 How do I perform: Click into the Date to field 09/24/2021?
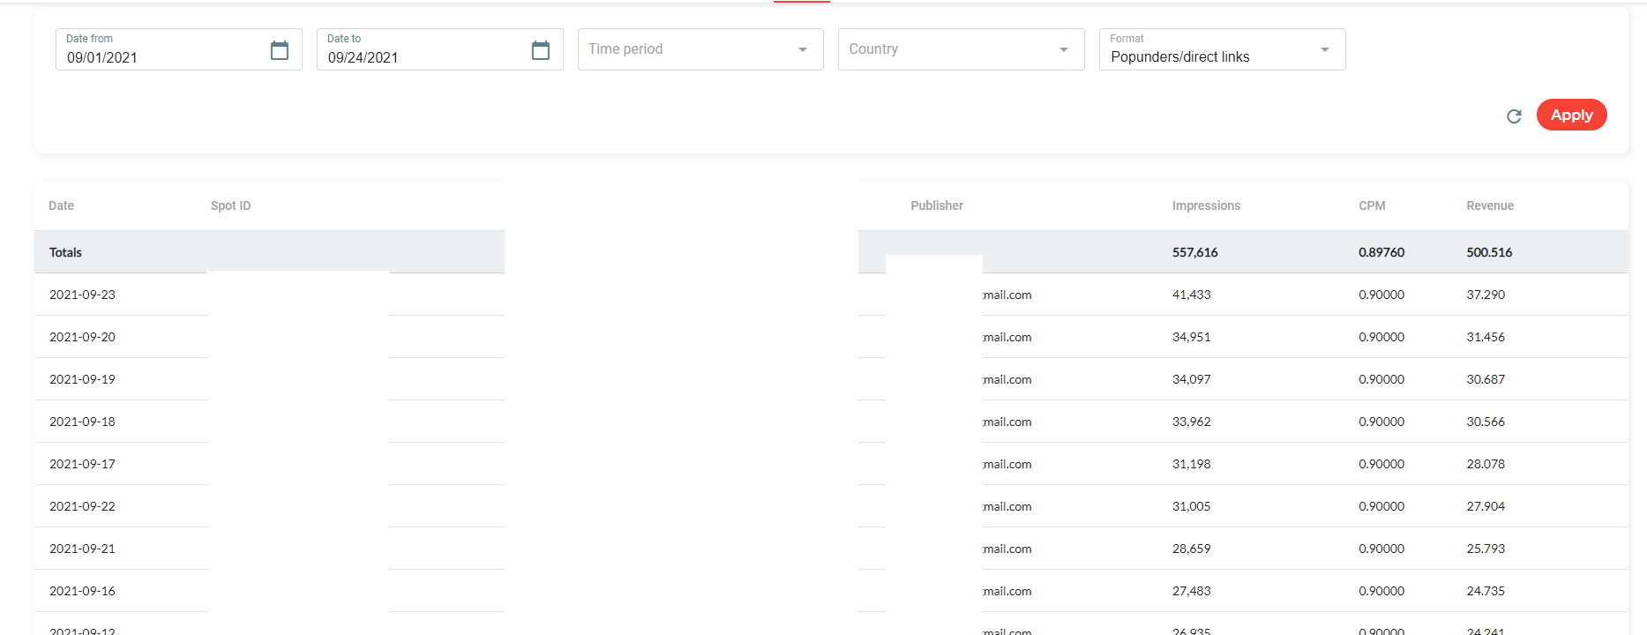pyautogui.click(x=420, y=57)
